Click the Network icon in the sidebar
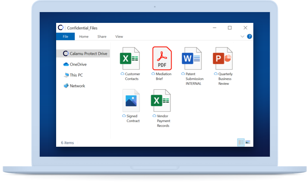 (x=66, y=86)
